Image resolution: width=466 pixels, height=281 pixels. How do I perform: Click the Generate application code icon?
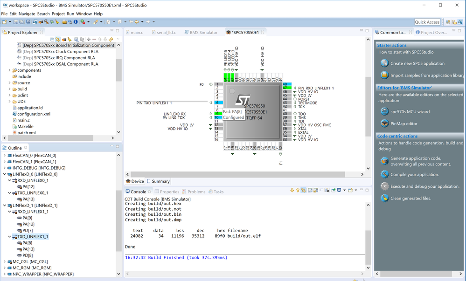384,161
